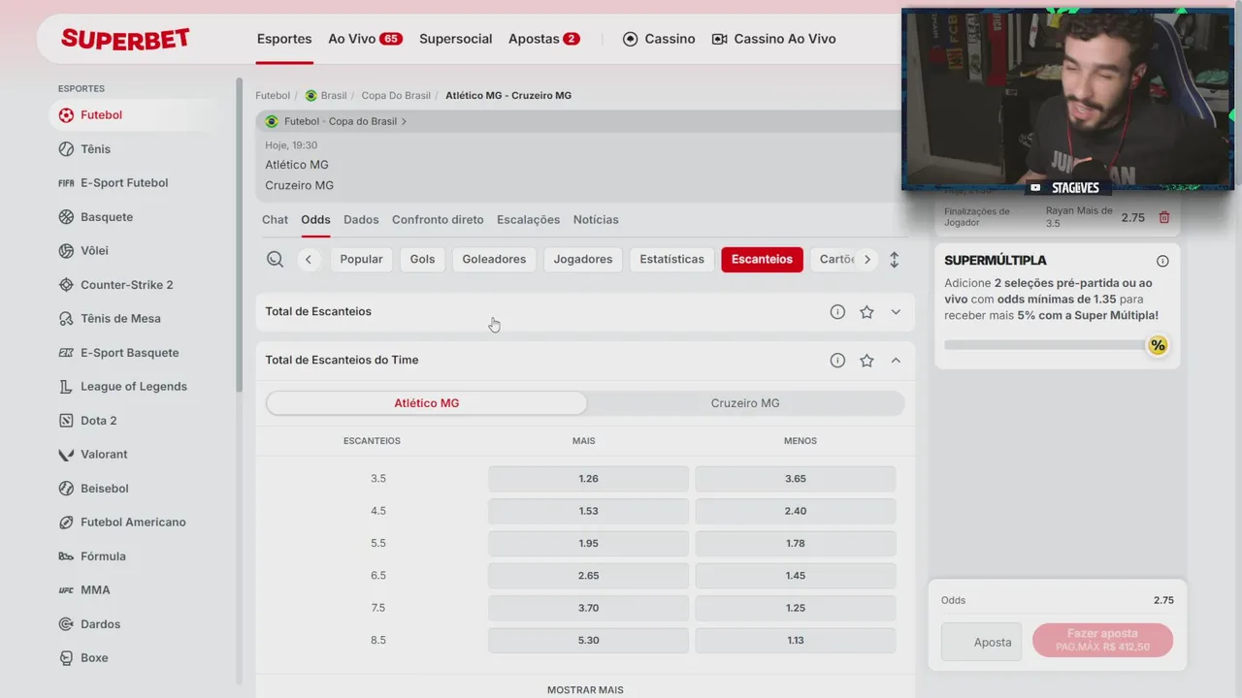
Task: Open Apostas bets tab
Action: click(x=543, y=39)
